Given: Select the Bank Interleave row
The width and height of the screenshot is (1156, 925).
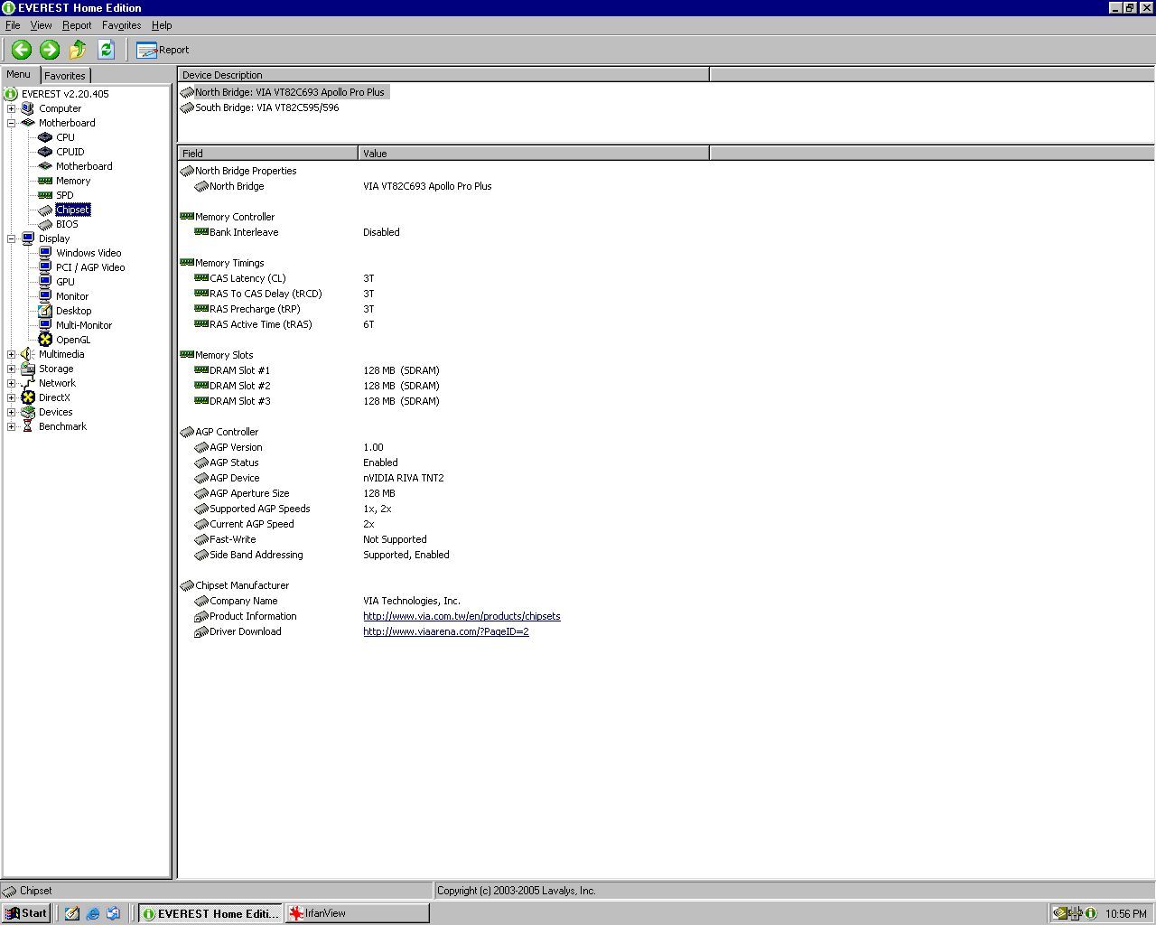Looking at the screenshot, I should tap(444, 232).
